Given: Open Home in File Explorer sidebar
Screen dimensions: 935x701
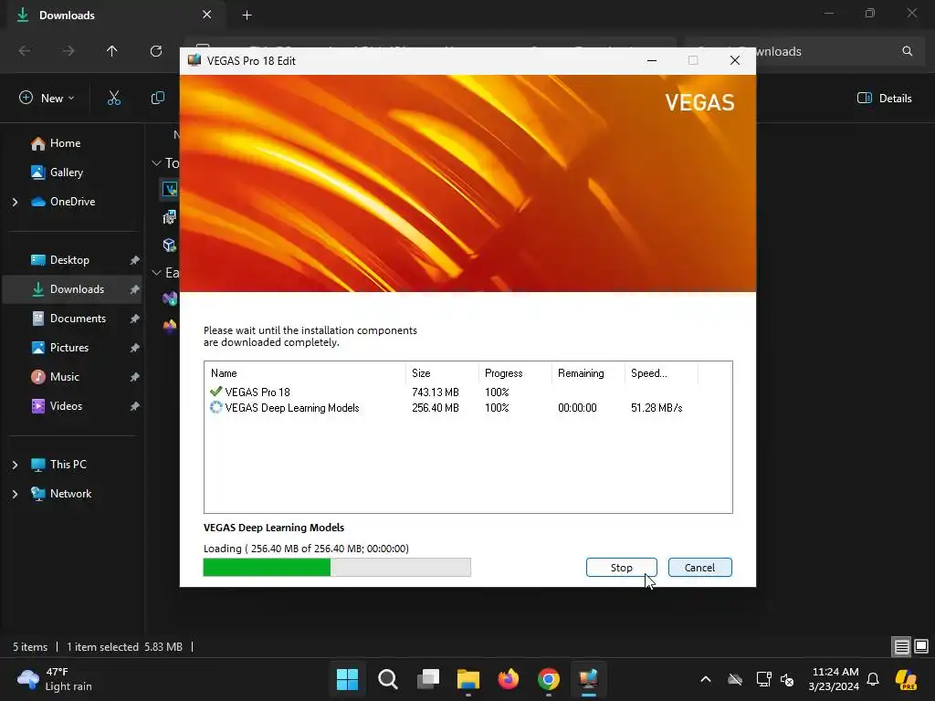Looking at the screenshot, I should [x=65, y=143].
